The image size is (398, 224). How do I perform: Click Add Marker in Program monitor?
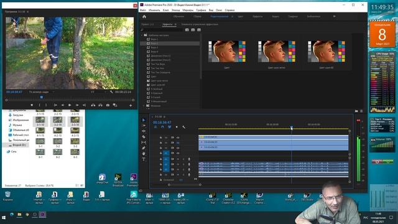(32, 105)
